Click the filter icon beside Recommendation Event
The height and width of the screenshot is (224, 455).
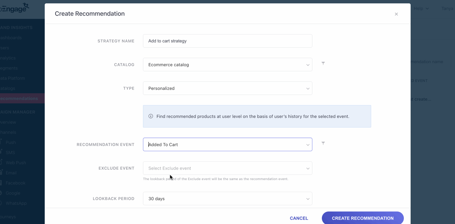pyautogui.click(x=323, y=143)
